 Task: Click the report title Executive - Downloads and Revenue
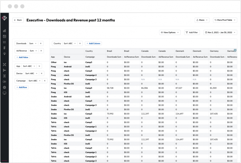point(71,20)
